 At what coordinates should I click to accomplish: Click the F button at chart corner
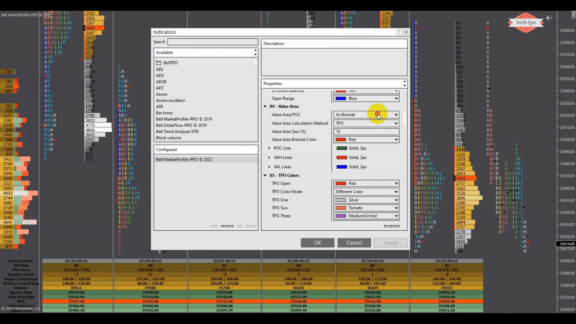tap(573, 15)
